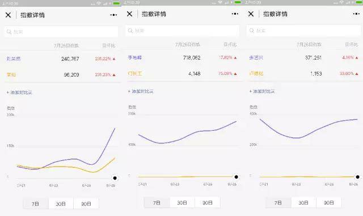This screenshot has height=216, width=363.
Task: Select the index value 718,062
Action: (192, 58)
